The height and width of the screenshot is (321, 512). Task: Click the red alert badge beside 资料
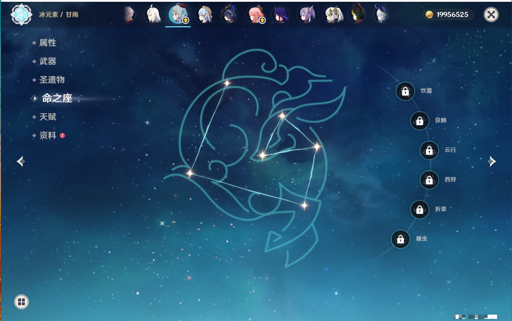click(62, 135)
